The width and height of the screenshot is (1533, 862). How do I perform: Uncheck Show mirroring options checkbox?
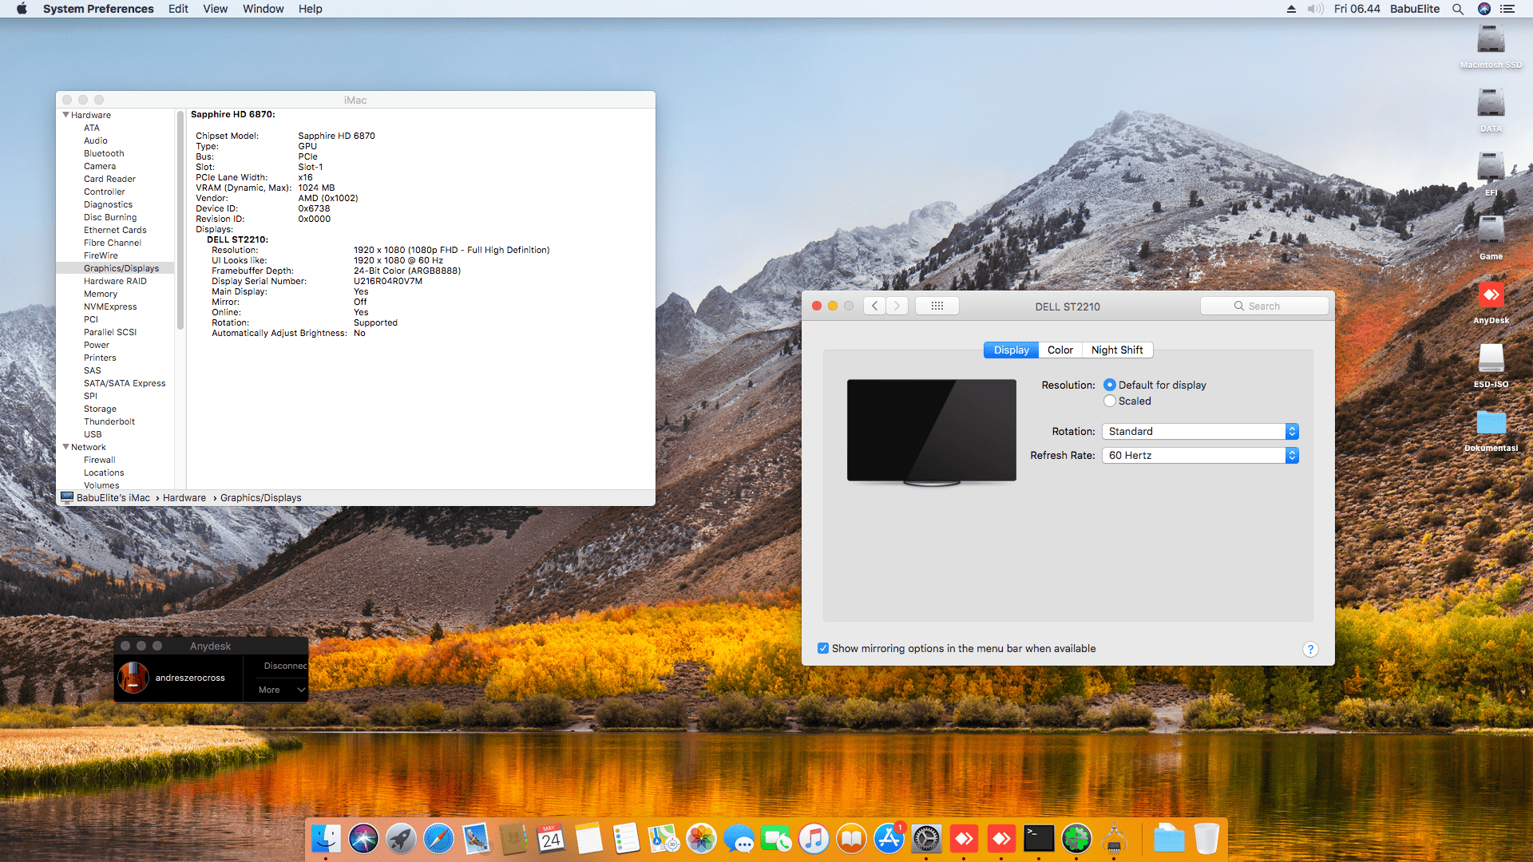pos(823,648)
